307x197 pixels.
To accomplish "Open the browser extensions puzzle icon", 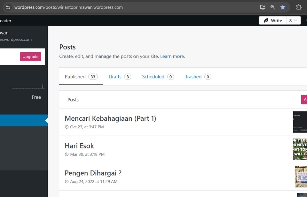I will coord(299,7).
